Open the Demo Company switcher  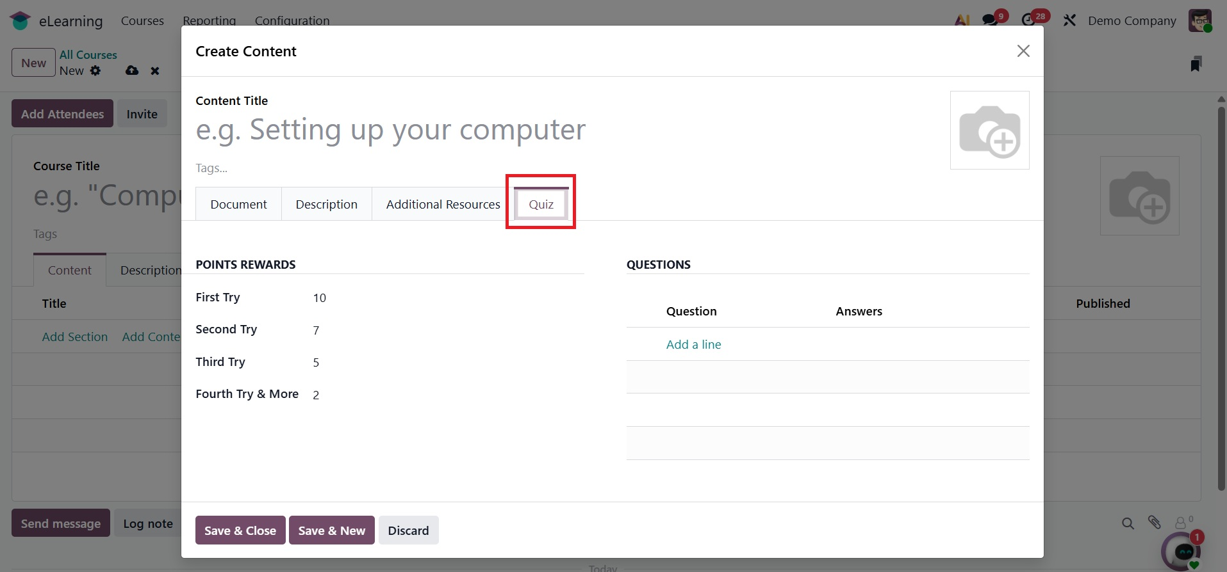pos(1132,20)
